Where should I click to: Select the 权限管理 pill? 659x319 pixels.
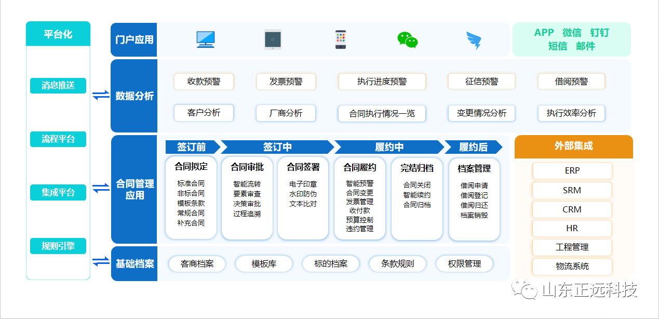(464, 264)
